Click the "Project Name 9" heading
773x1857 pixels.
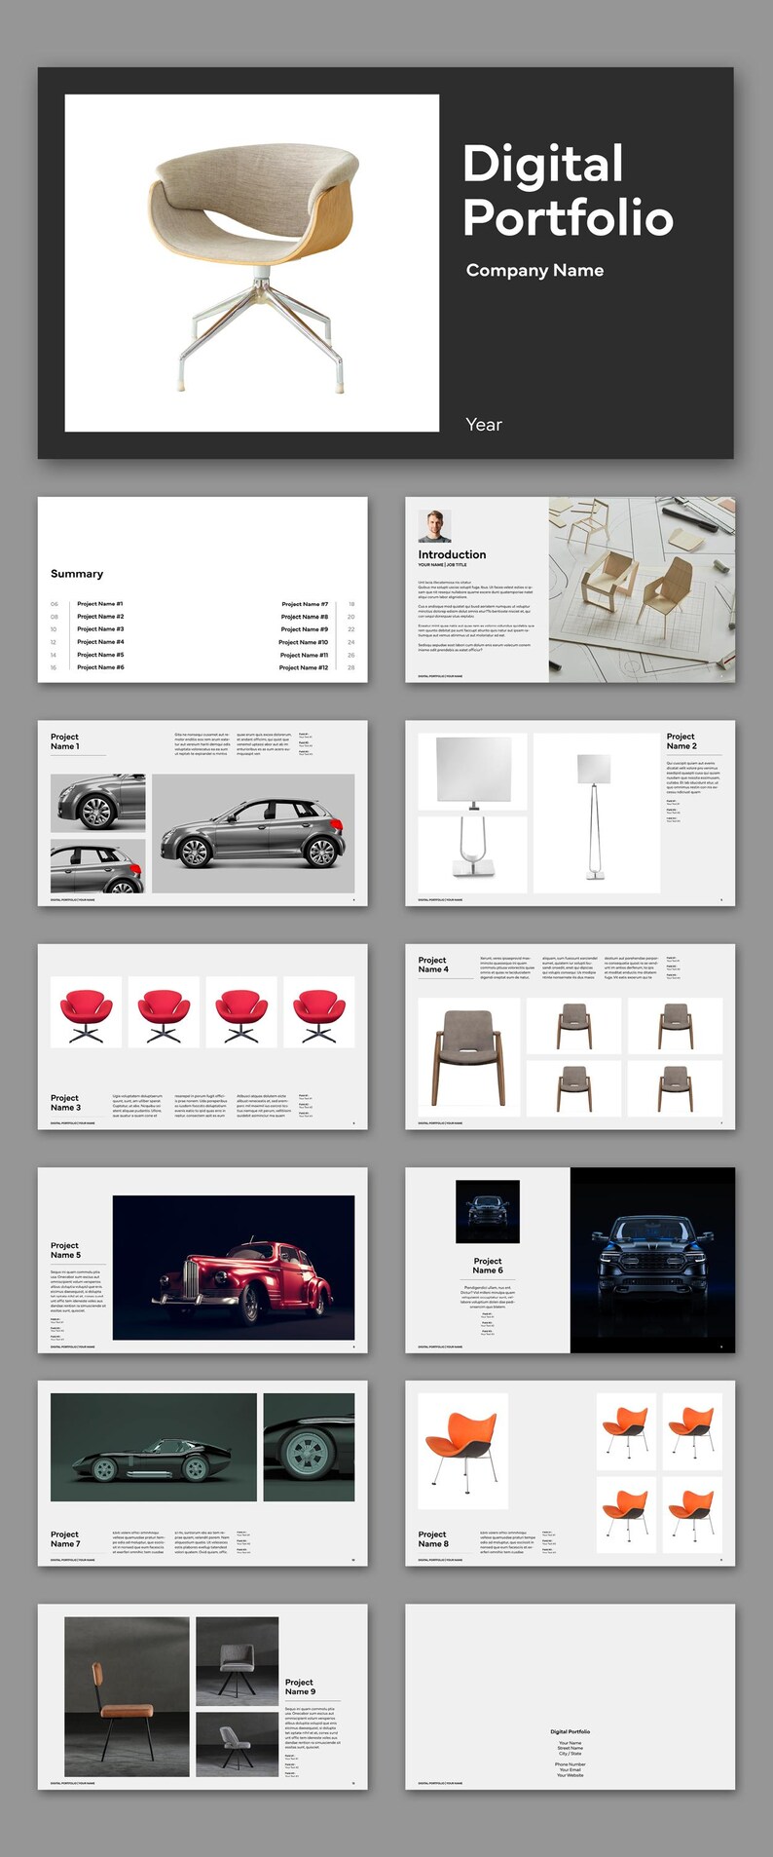click(300, 1686)
